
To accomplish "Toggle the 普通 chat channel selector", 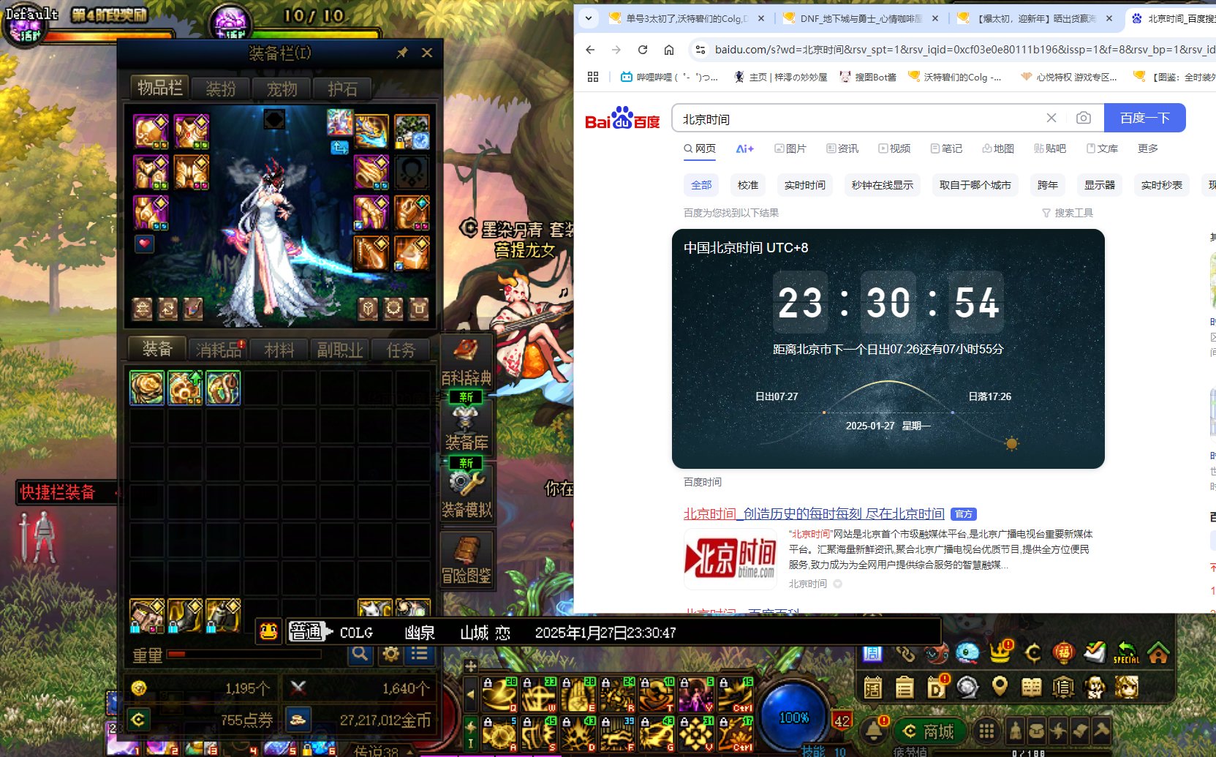I will pos(310,632).
